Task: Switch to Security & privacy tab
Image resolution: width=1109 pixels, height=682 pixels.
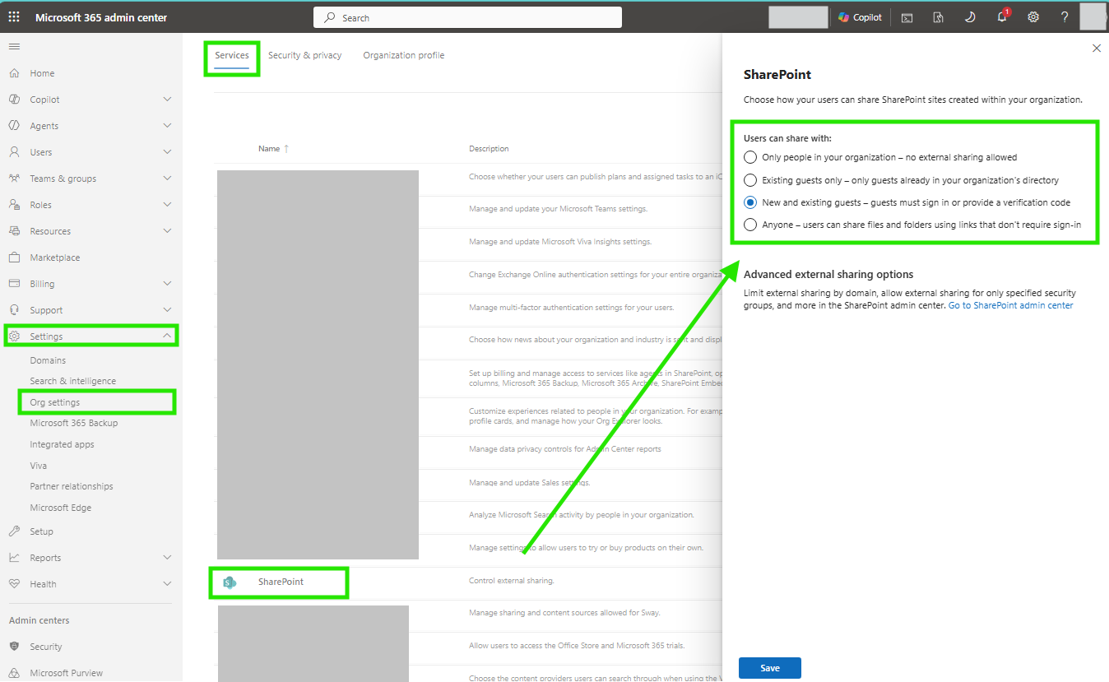Action: pos(304,56)
